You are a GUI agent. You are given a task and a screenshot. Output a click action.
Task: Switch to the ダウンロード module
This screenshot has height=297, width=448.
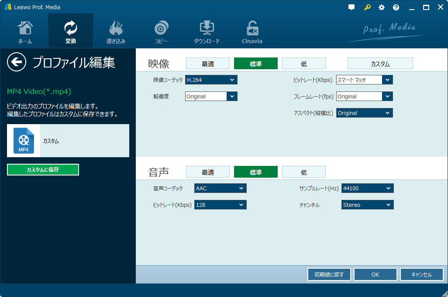pos(206,30)
